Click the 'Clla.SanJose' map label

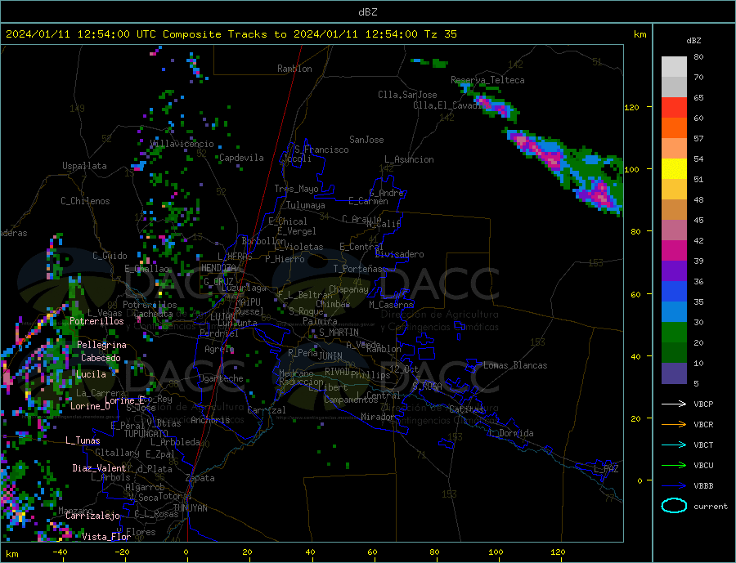pos(407,96)
